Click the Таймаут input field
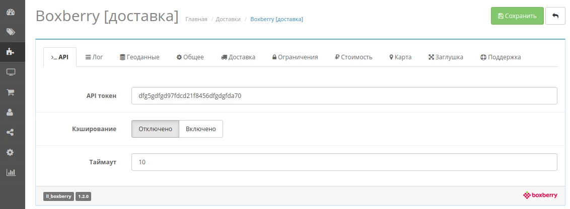Image resolution: width=570 pixels, height=209 pixels. click(x=344, y=162)
